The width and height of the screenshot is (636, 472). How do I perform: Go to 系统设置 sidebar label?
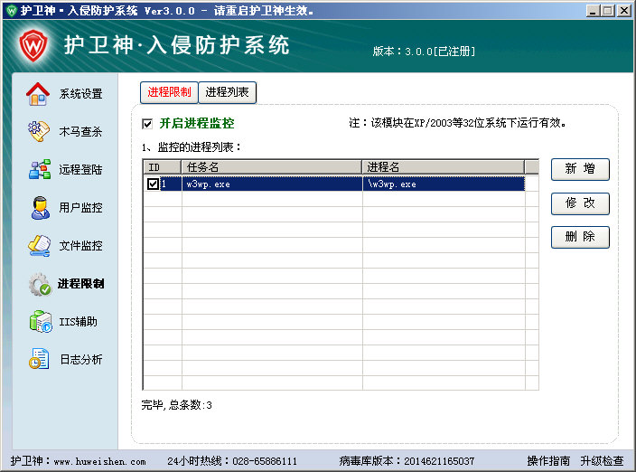point(80,94)
